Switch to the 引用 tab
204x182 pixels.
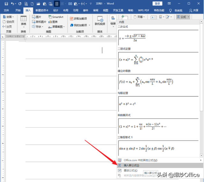point(76,10)
